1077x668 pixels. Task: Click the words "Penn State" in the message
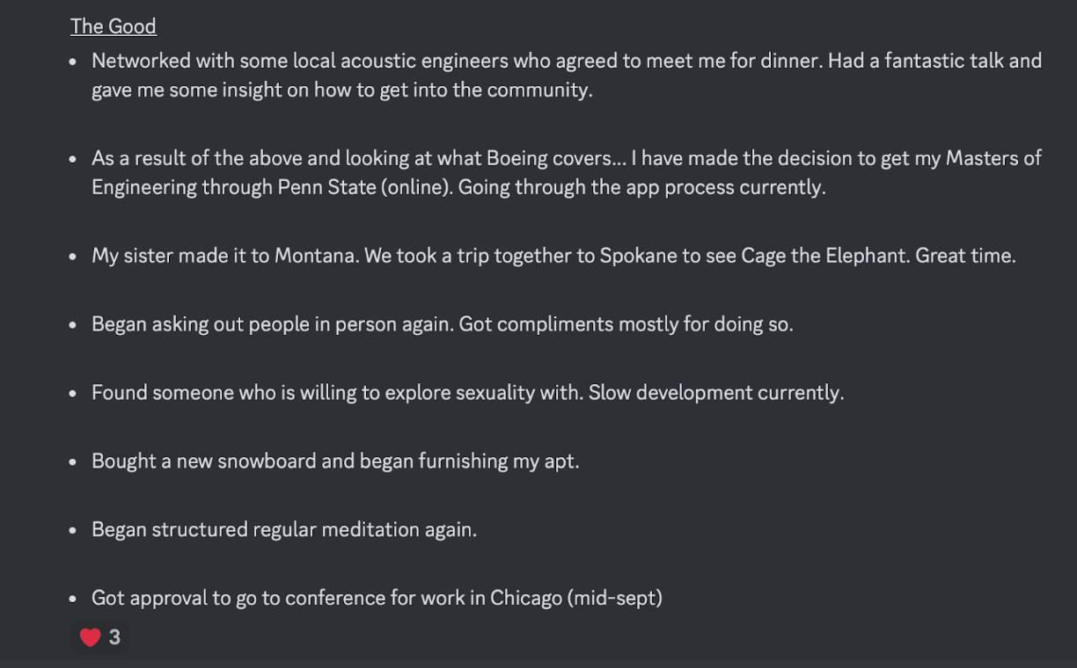tap(326, 187)
